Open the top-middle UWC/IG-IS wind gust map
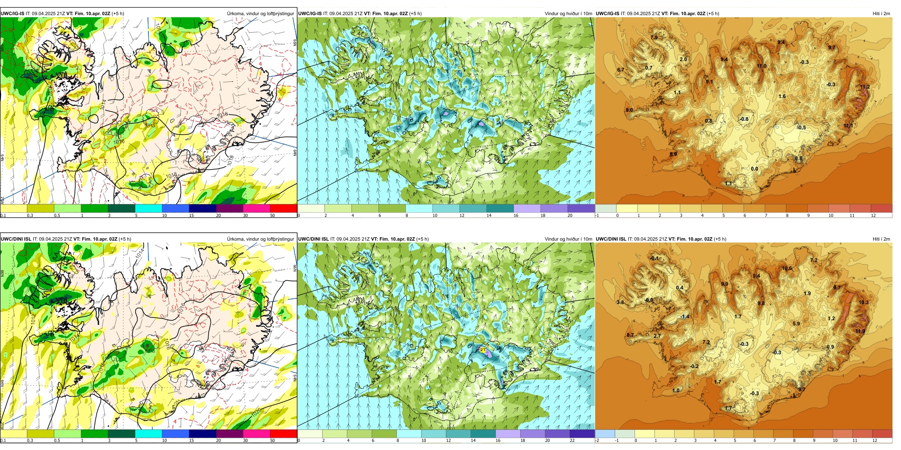This screenshot has height=450, width=901. click(446, 110)
